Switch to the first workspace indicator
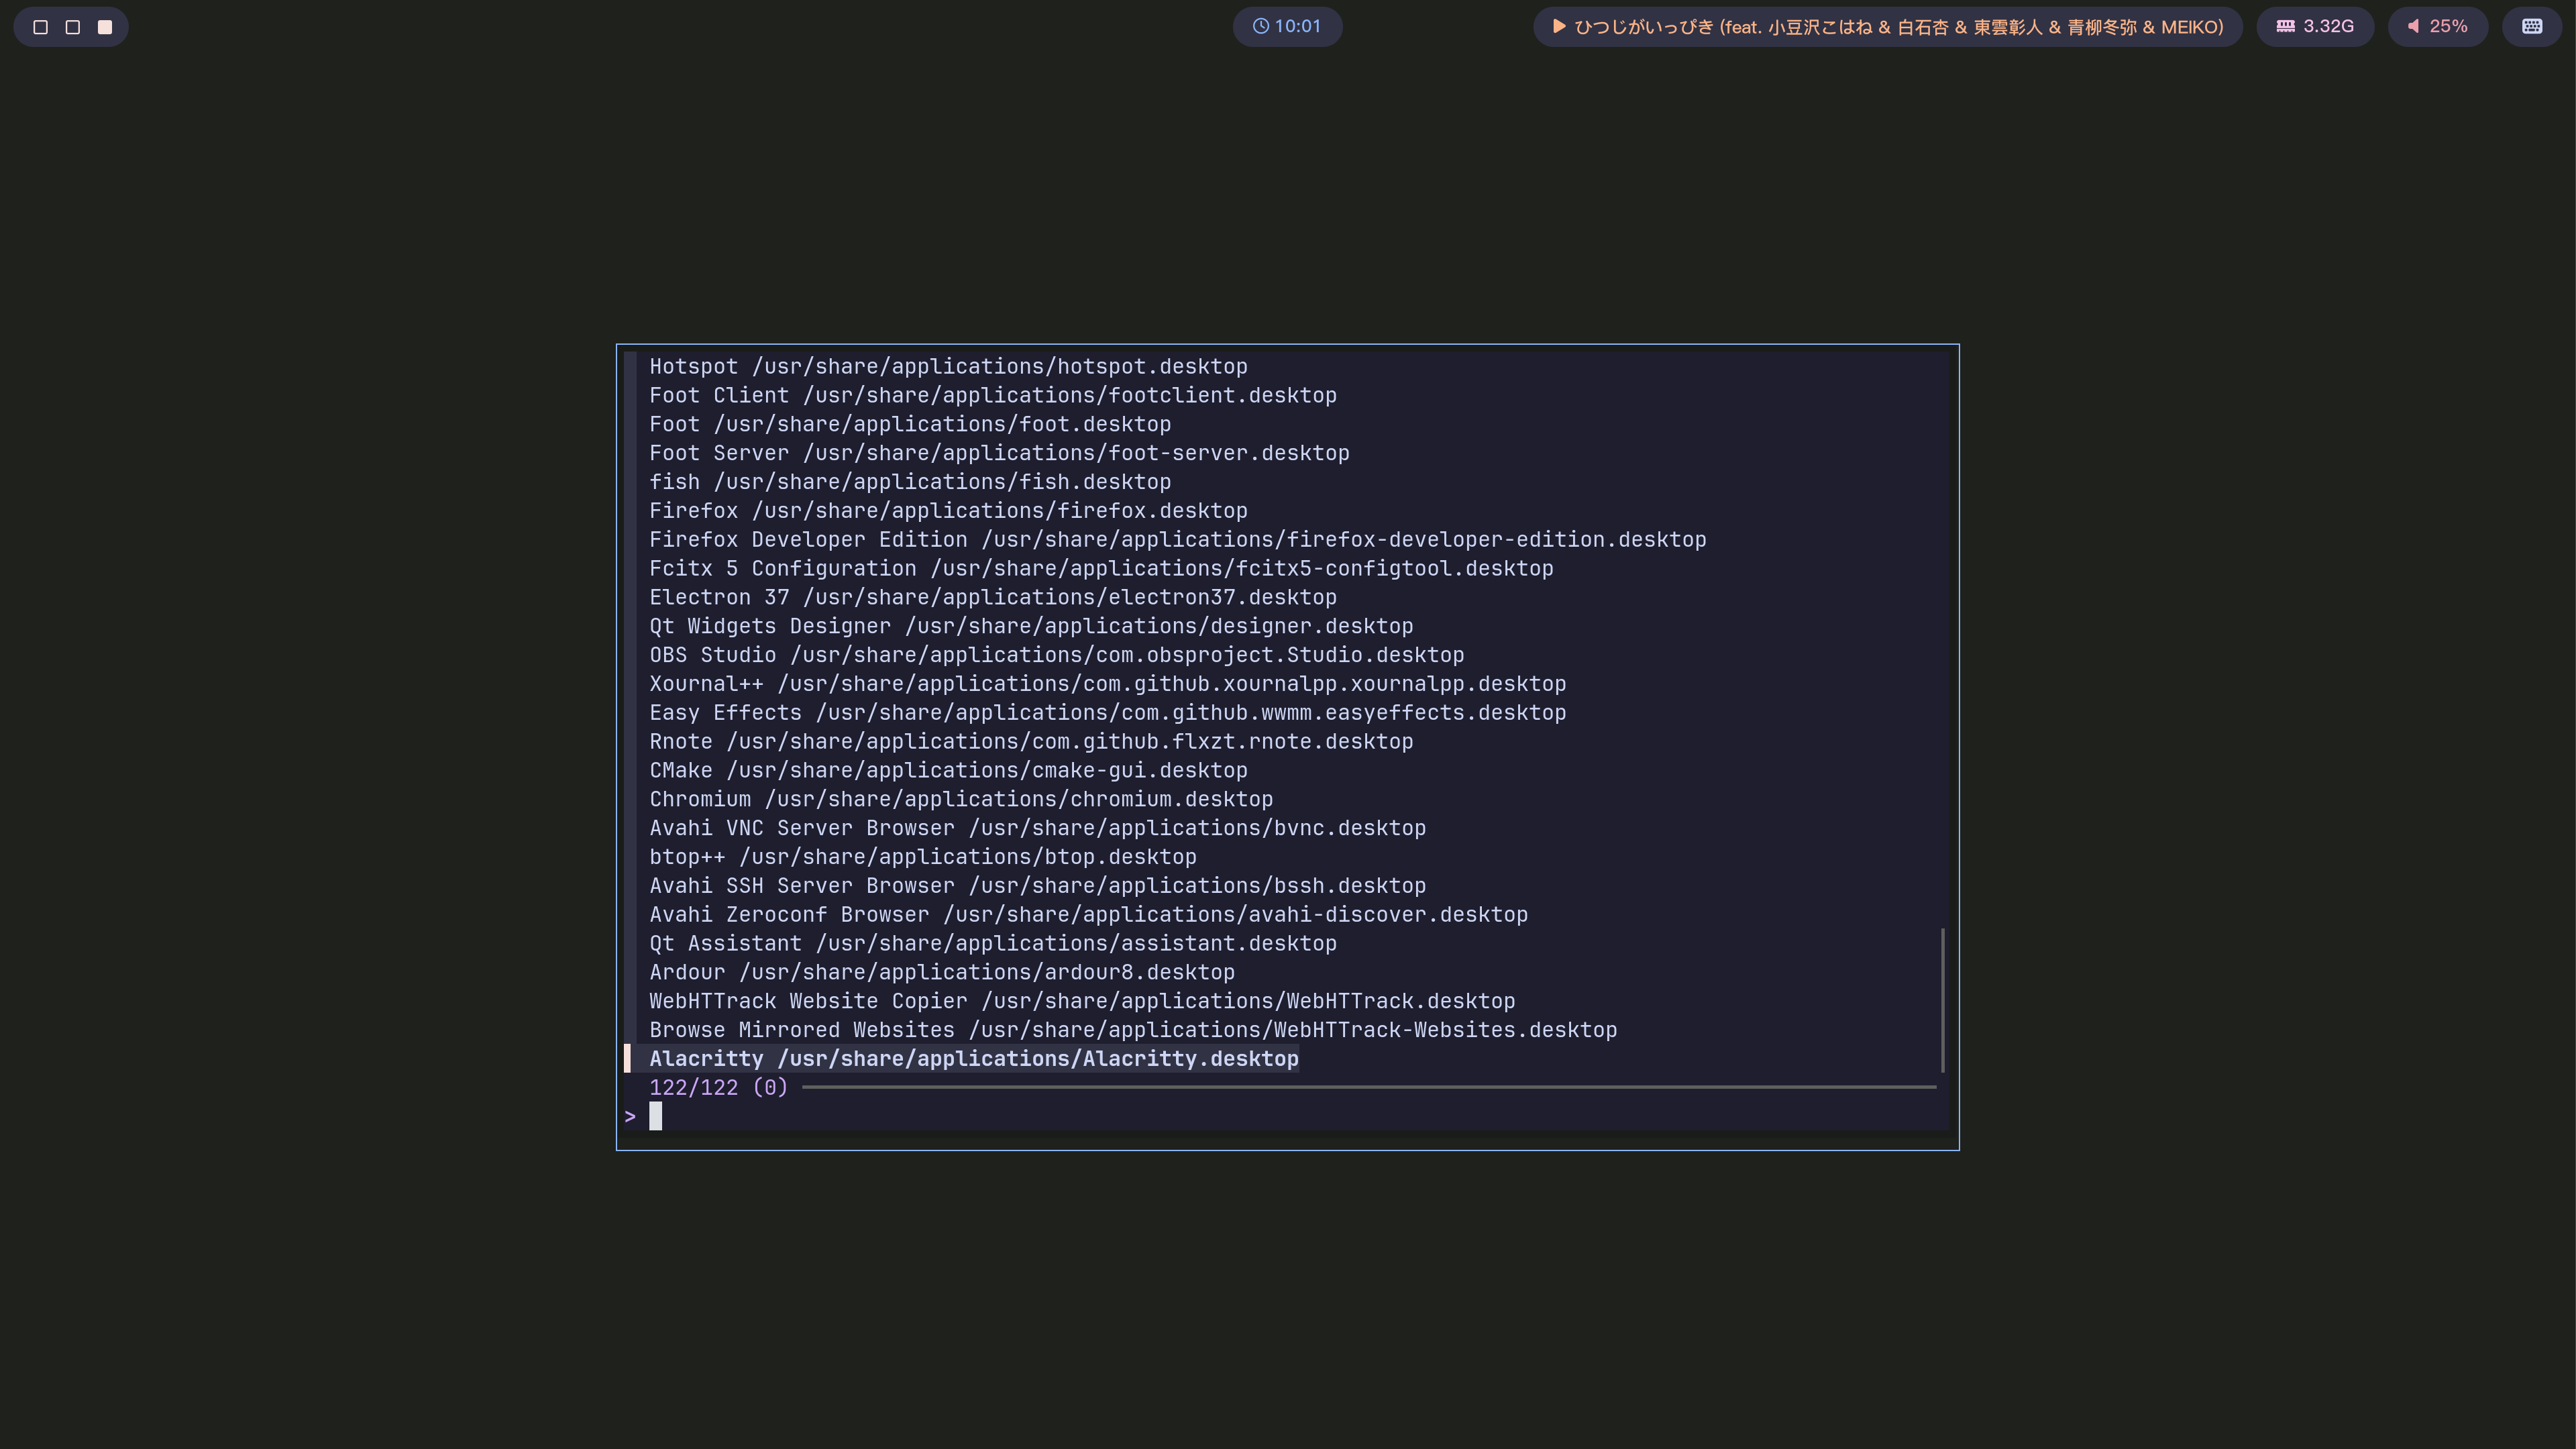This screenshot has width=2576, height=1449. [41, 27]
